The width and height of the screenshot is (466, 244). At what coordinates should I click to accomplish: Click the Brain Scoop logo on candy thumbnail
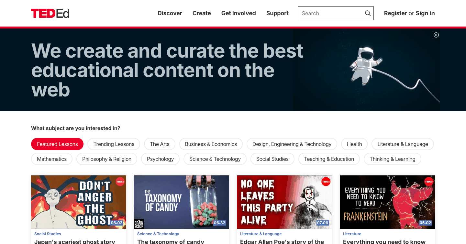pos(139,224)
